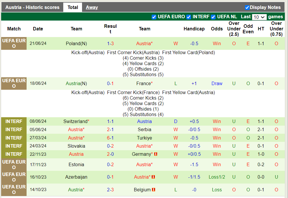Toggle the Display Notes checkbox

(247, 8)
